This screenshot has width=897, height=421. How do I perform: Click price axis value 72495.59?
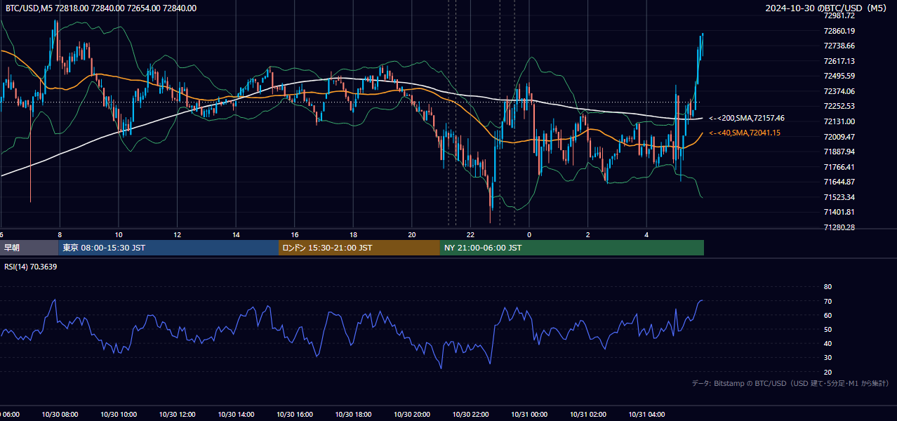839,76
